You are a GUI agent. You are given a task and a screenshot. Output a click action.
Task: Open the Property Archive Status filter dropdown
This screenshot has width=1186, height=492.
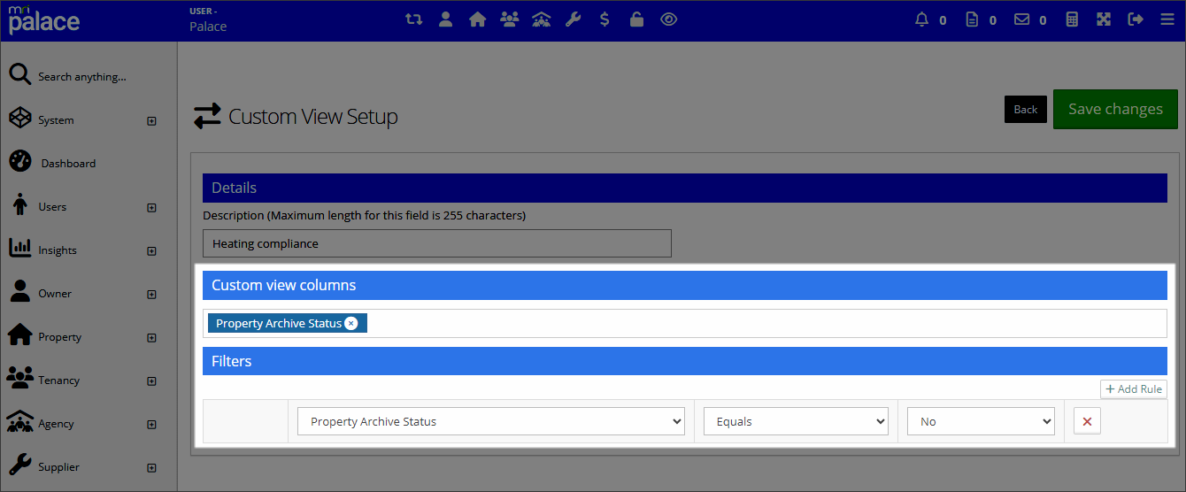point(491,421)
